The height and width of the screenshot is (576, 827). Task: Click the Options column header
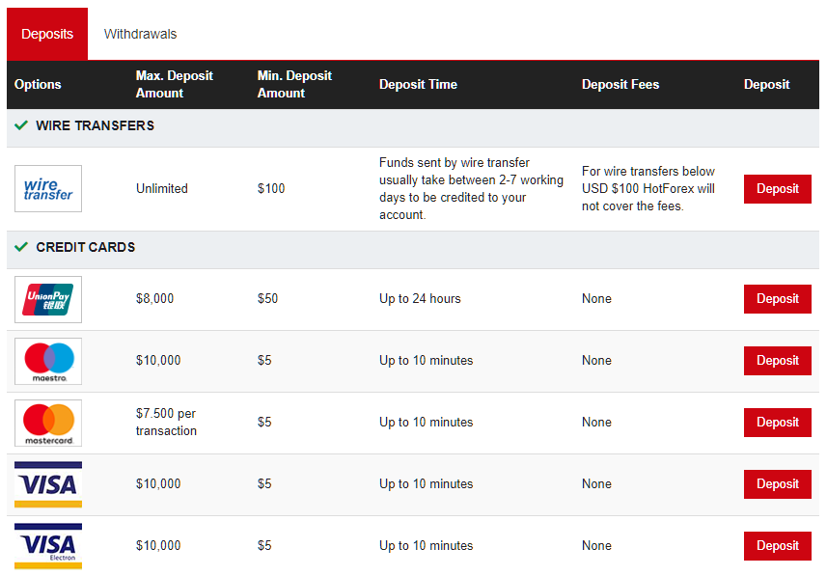[38, 84]
